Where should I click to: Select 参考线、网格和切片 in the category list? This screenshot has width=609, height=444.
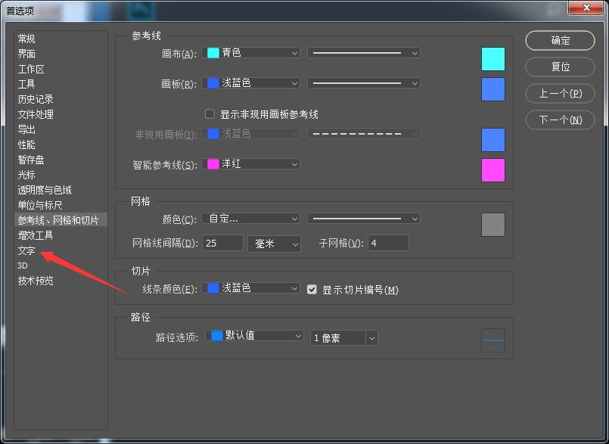coord(61,220)
